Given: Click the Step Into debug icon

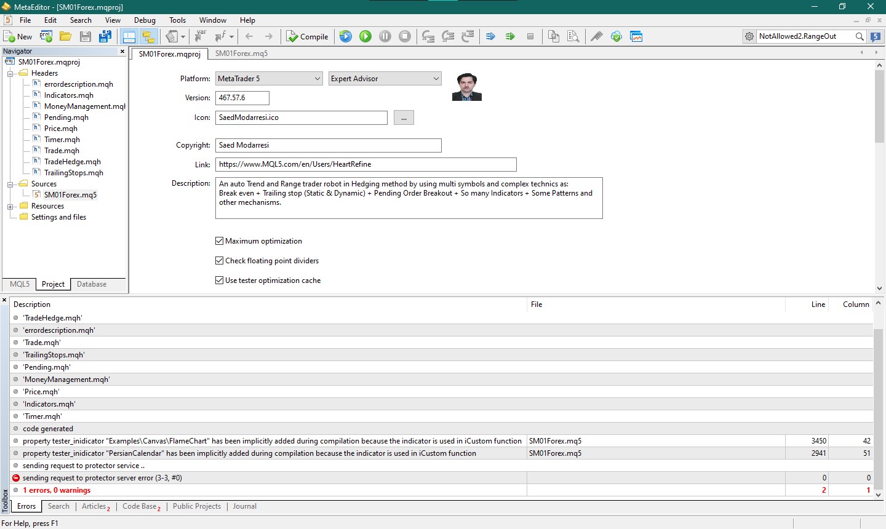Looking at the screenshot, I should (428, 36).
